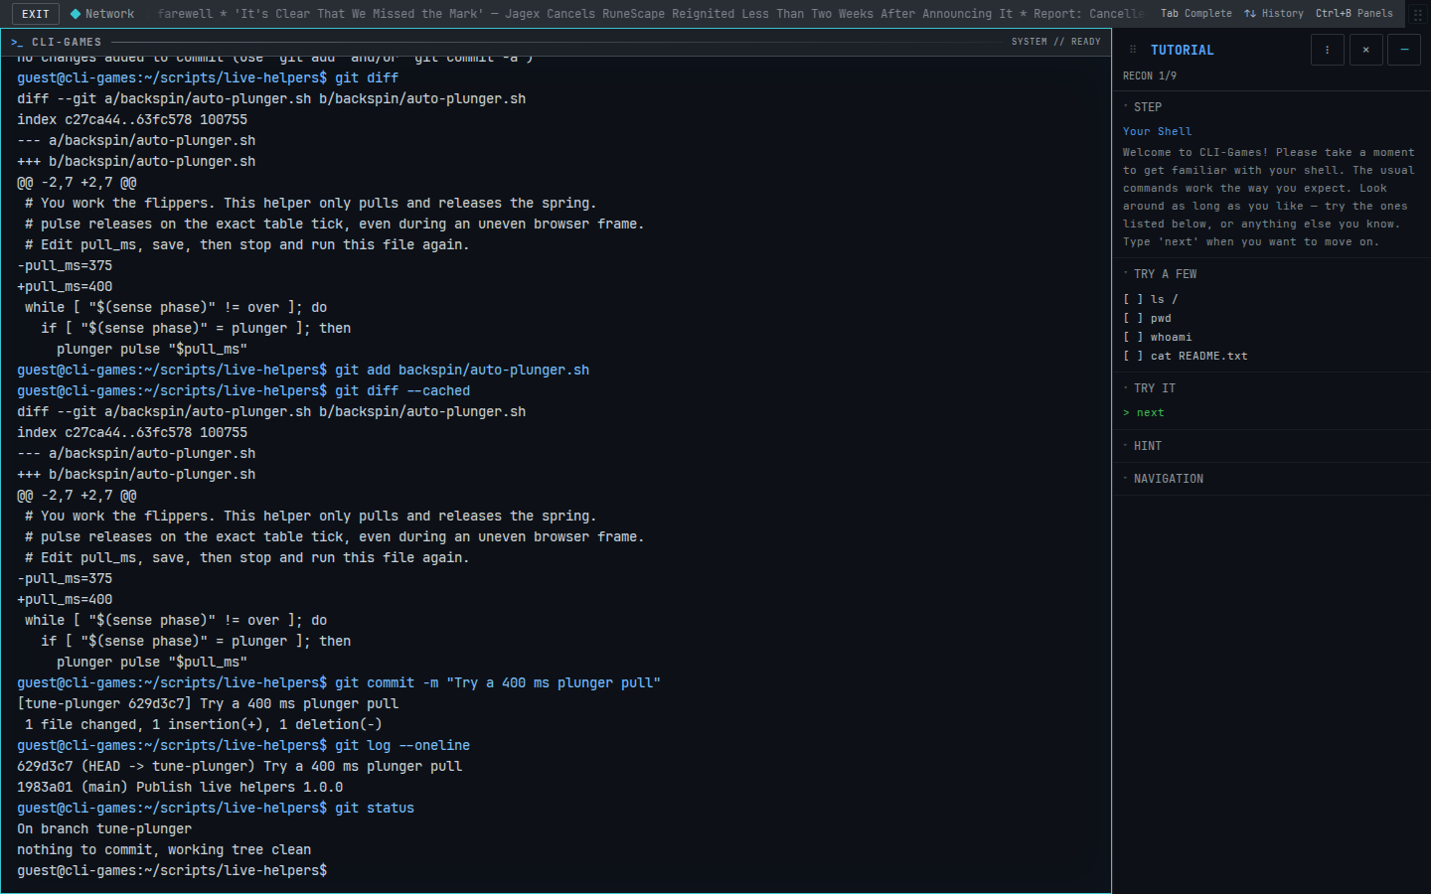Click the grid icon in the top-right corner

pos(1418,14)
